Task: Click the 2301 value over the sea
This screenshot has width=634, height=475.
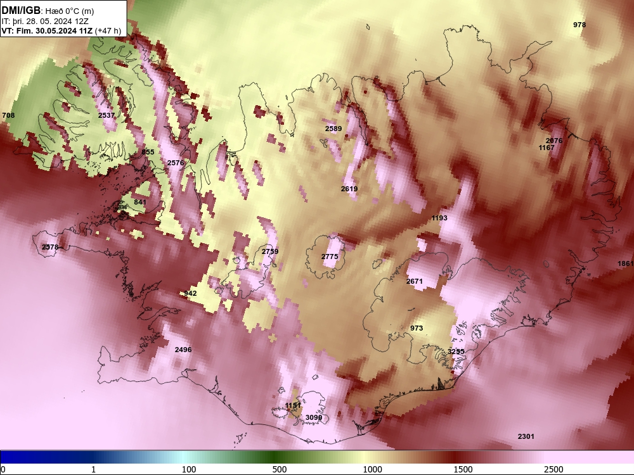Action: (x=526, y=436)
